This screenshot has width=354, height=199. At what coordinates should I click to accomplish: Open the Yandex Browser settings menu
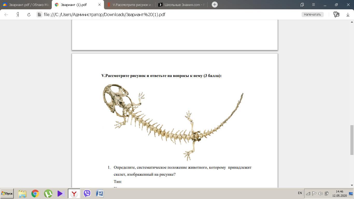point(313,5)
